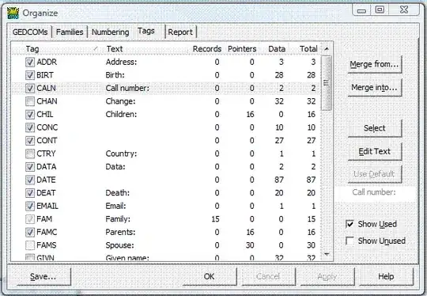
Task: Click the Merge from... button
Action: point(375,64)
